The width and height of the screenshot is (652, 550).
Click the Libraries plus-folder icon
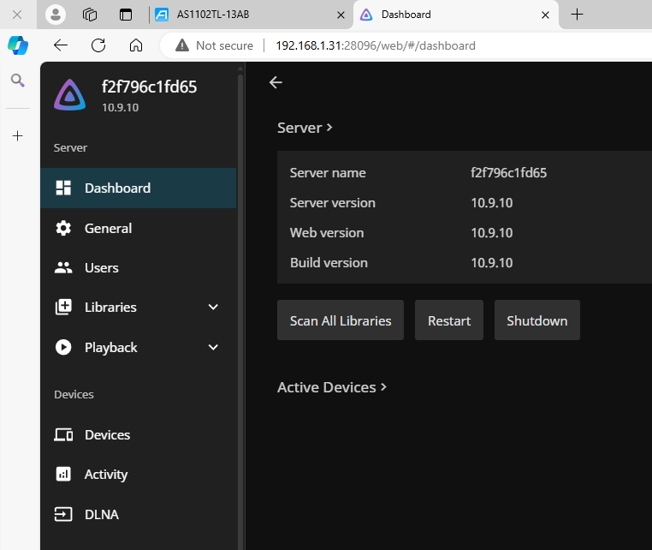point(63,308)
